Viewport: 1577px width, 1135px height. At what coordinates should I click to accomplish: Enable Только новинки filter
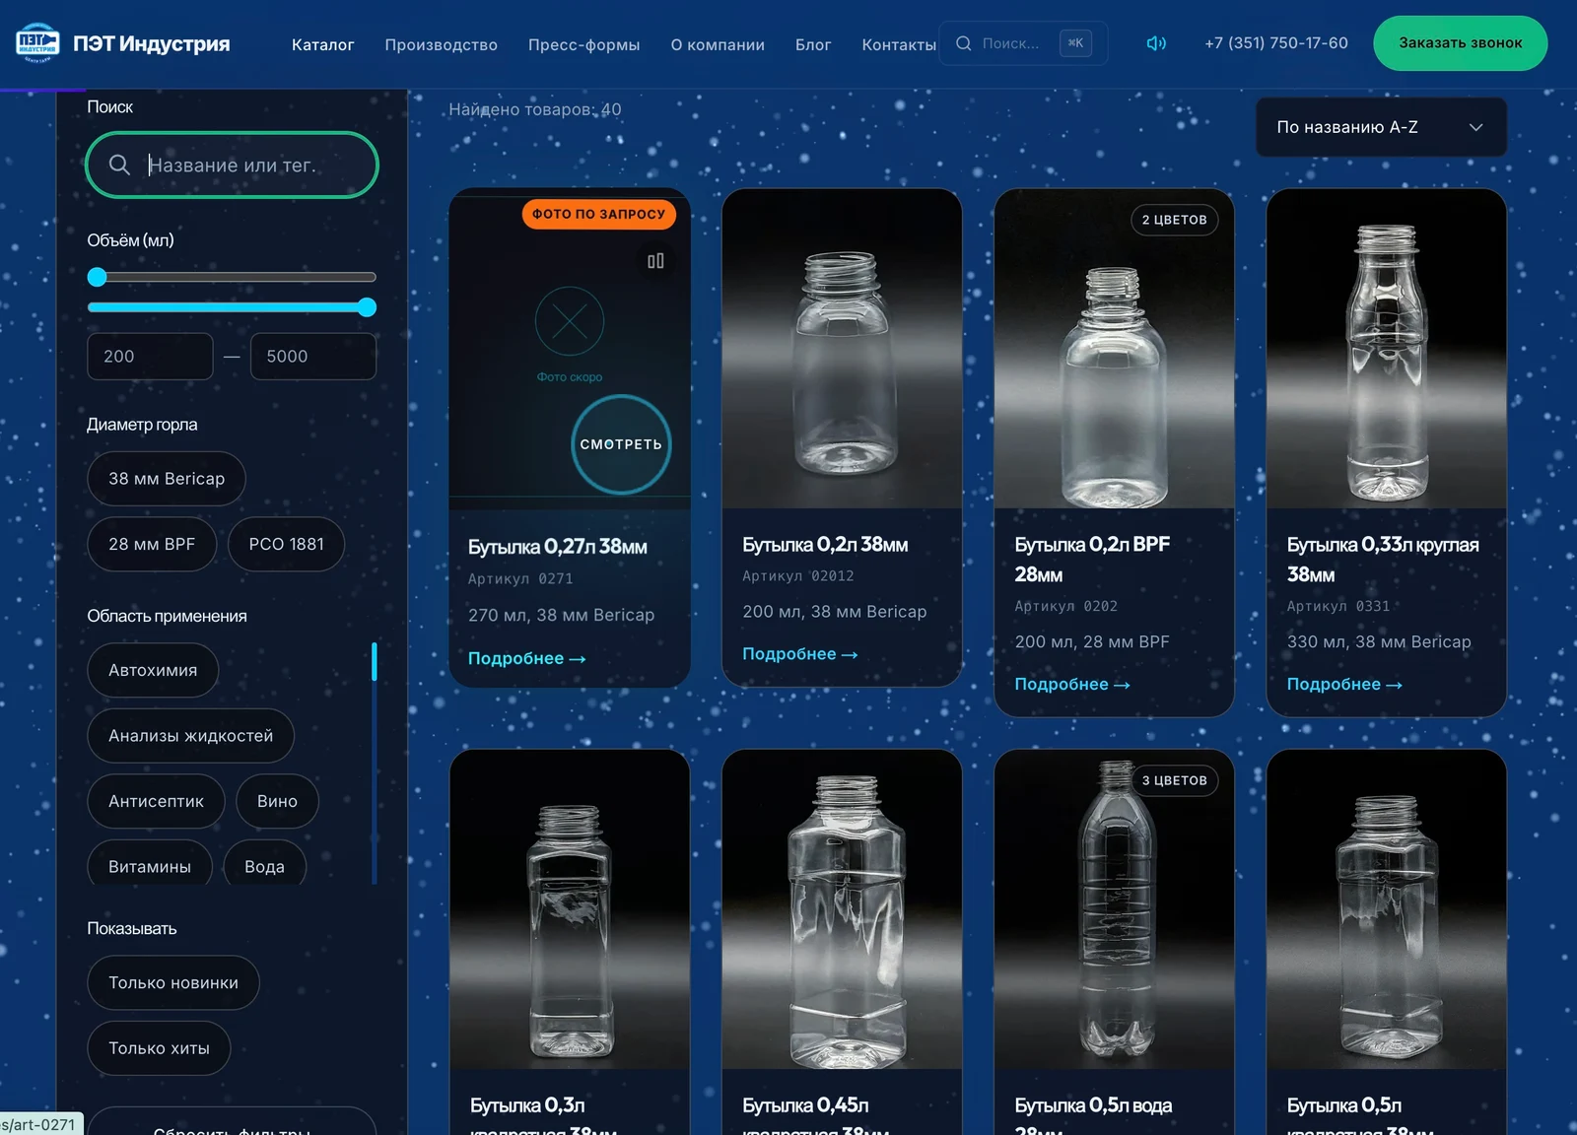pyautogui.click(x=173, y=982)
